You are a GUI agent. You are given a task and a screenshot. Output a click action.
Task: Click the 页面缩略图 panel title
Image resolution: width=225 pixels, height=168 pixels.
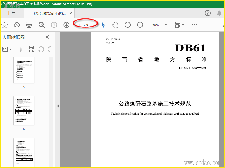13,37
